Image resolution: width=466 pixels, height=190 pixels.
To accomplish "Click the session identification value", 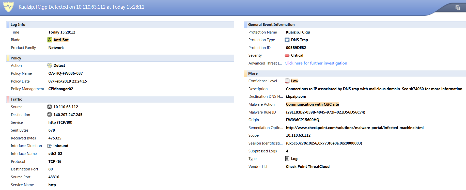I will [x=324, y=143].
